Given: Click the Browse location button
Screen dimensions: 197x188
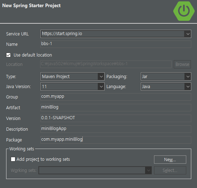Looking at the screenshot, I should click(x=182, y=64).
